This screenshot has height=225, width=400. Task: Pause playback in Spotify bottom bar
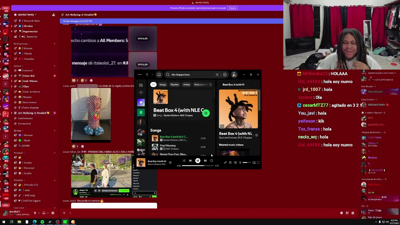pos(198,161)
